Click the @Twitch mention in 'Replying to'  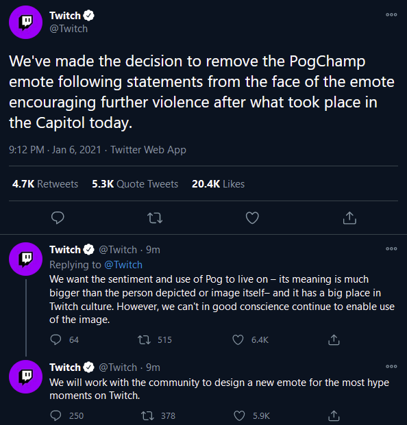point(123,265)
